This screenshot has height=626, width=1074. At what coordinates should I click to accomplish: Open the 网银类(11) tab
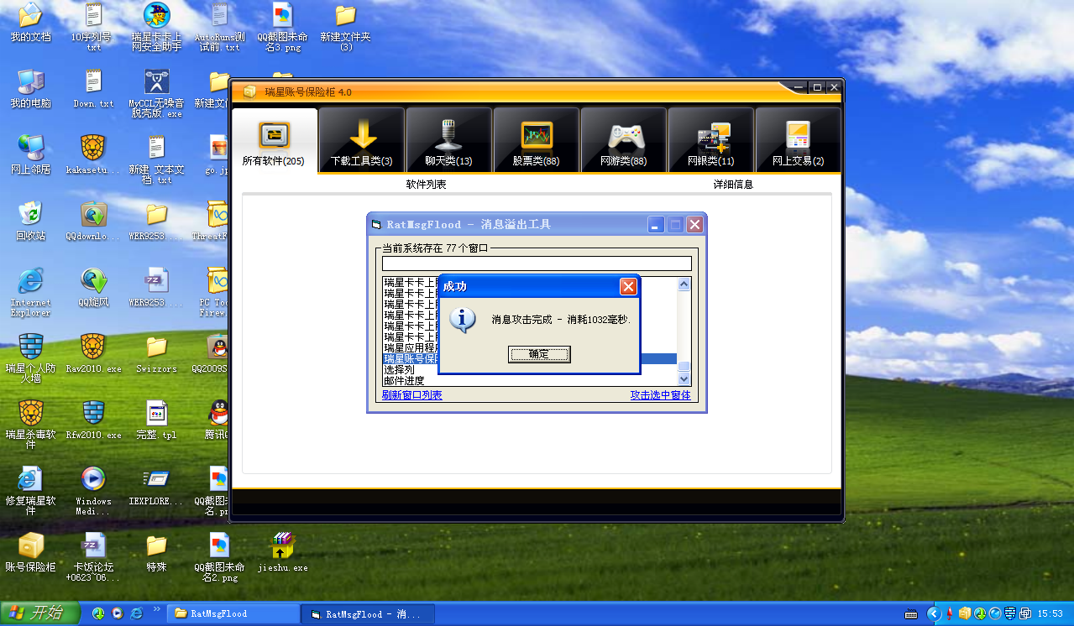point(711,140)
